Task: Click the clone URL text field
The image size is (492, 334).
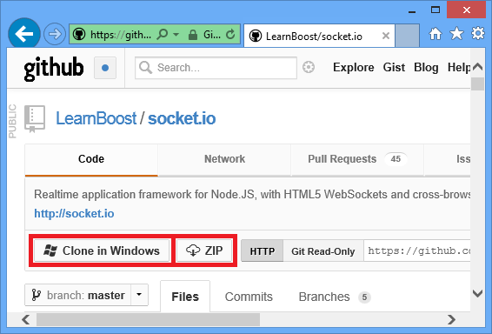Action: point(417,250)
